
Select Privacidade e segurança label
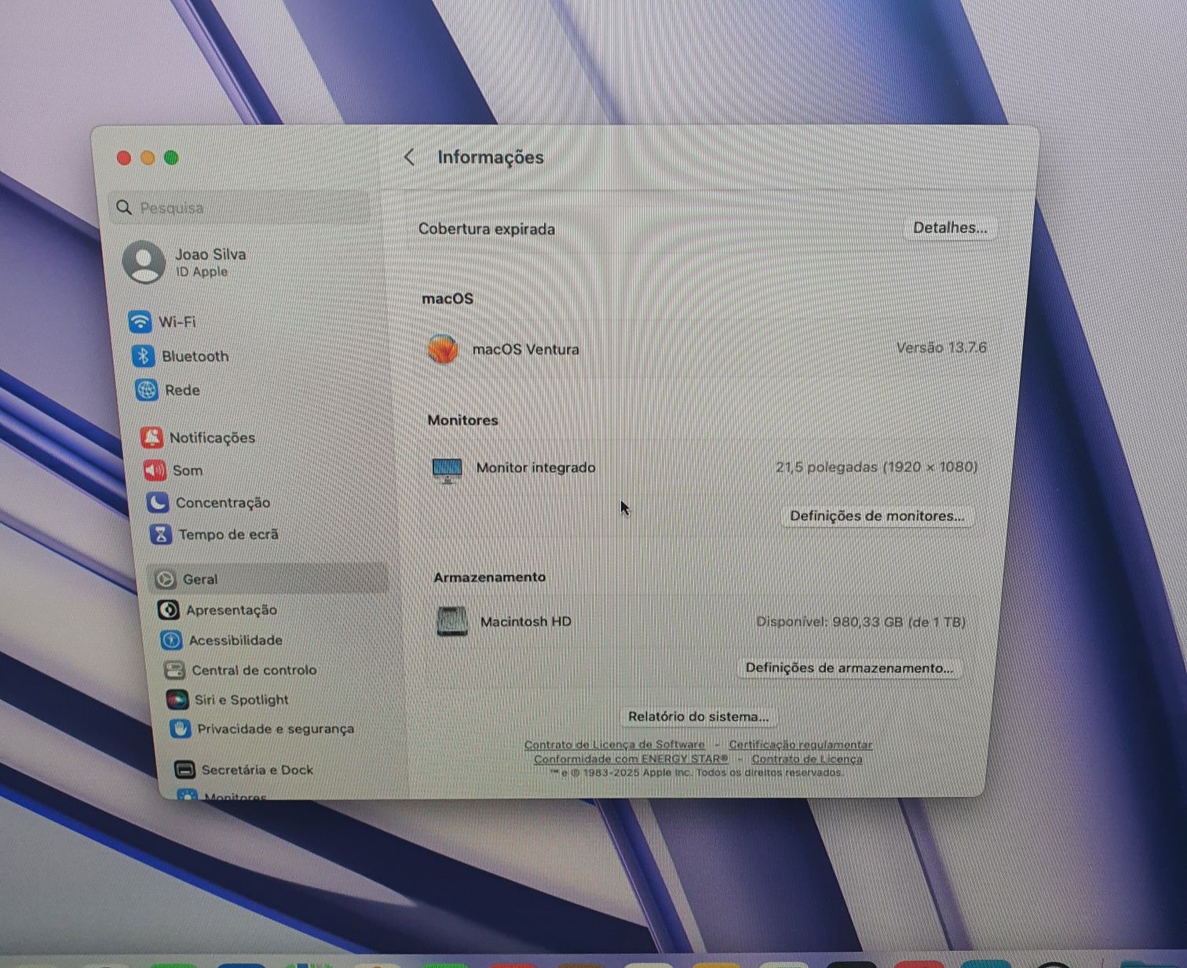point(276,729)
